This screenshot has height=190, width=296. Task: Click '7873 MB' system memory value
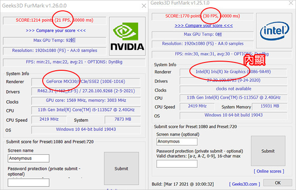click(x=123, y=119)
